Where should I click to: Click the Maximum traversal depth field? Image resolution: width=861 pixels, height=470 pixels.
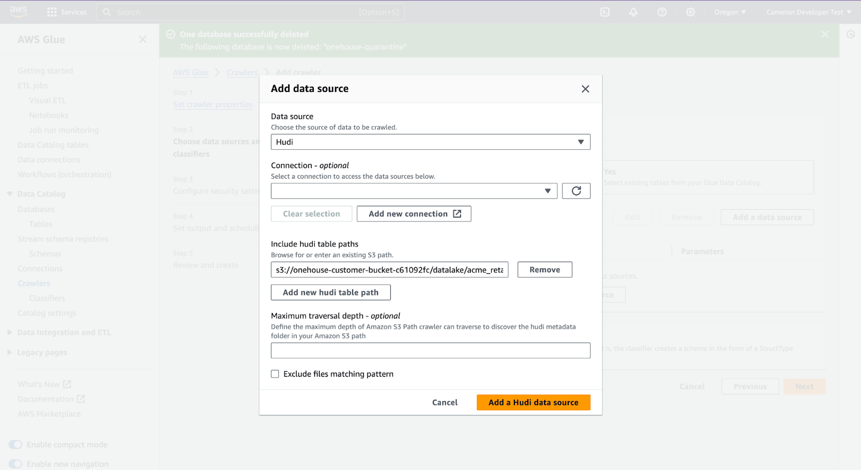[430, 350]
